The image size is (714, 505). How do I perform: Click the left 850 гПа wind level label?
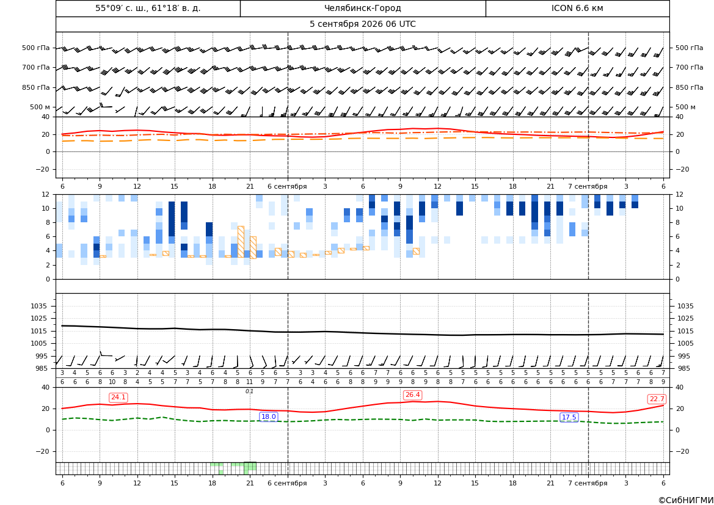click(x=36, y=87)
